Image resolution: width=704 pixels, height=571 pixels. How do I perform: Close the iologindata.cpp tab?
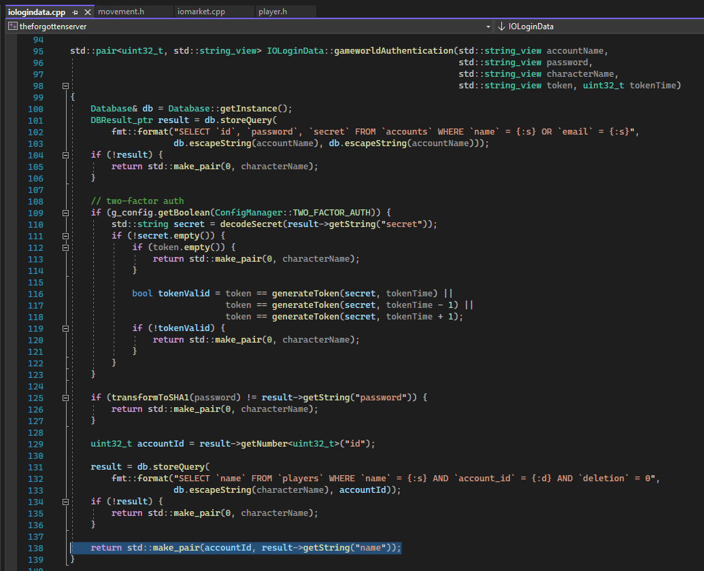[x=88, y=12]
